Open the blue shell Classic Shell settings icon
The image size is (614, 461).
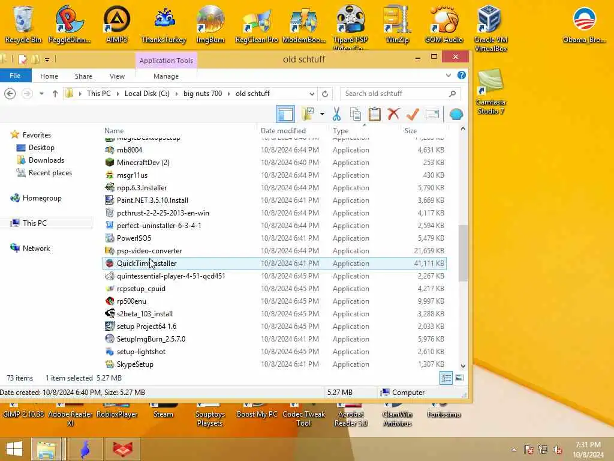pos(456,114)
